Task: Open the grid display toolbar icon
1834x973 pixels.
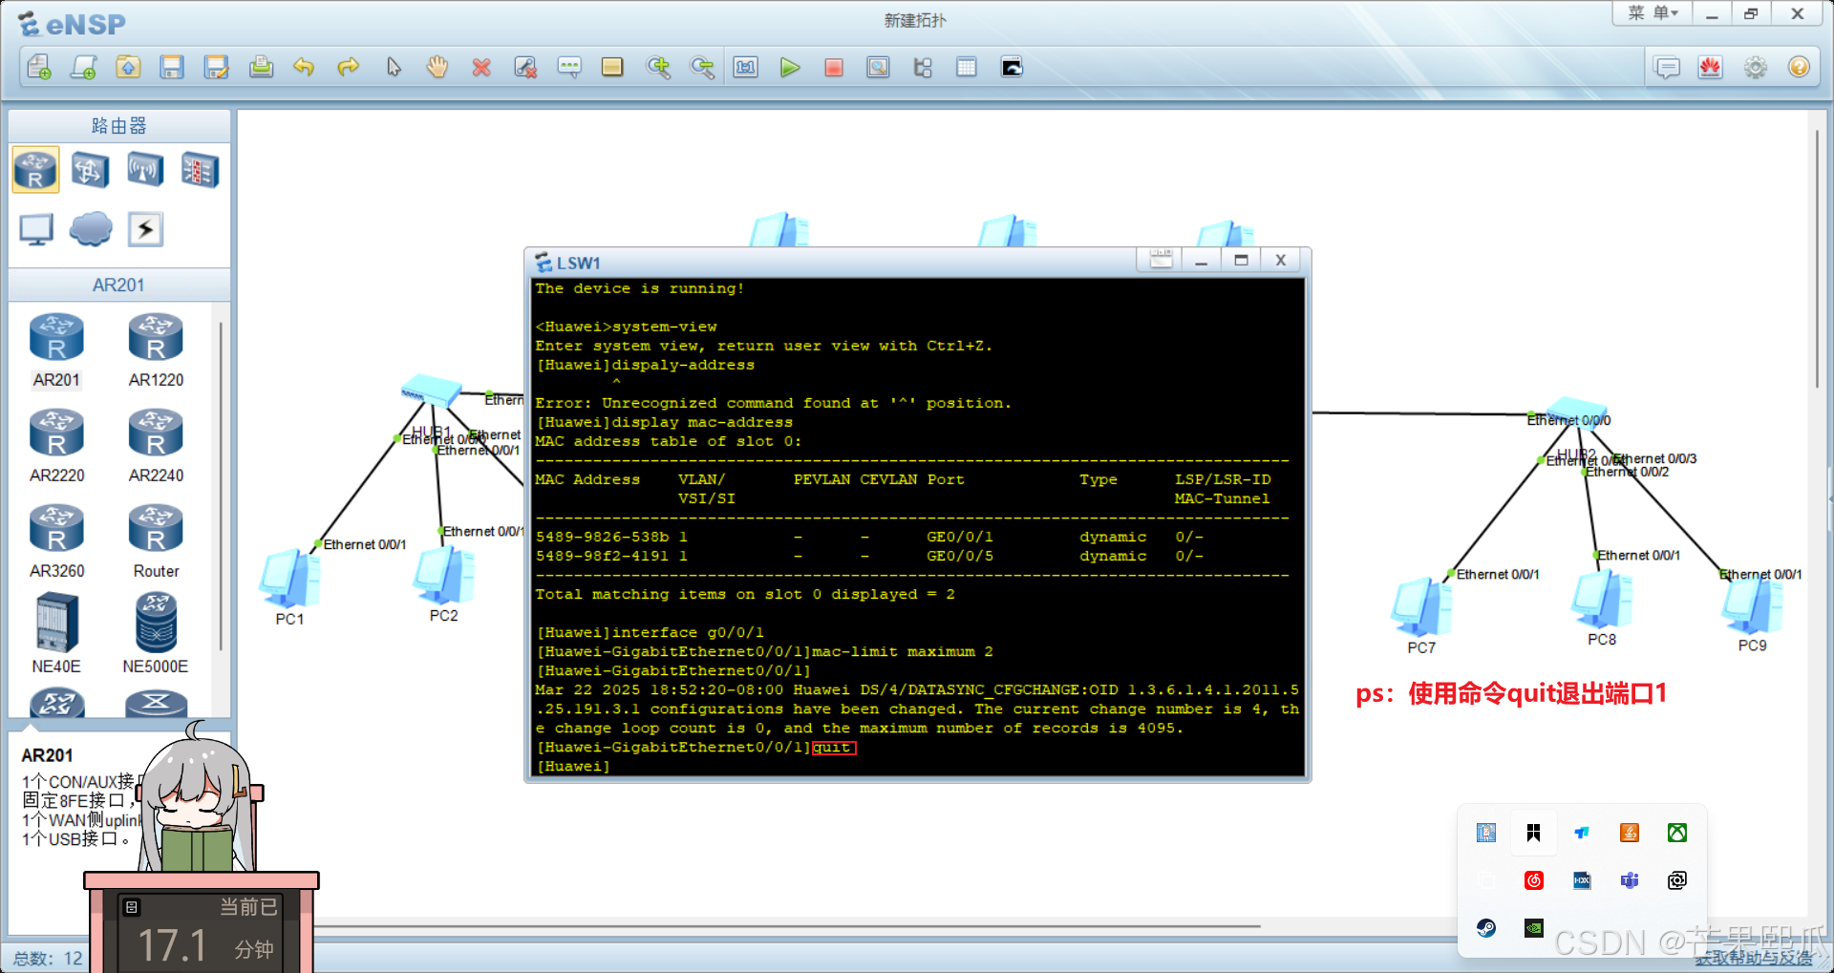Action: click(x=967, y=67)
